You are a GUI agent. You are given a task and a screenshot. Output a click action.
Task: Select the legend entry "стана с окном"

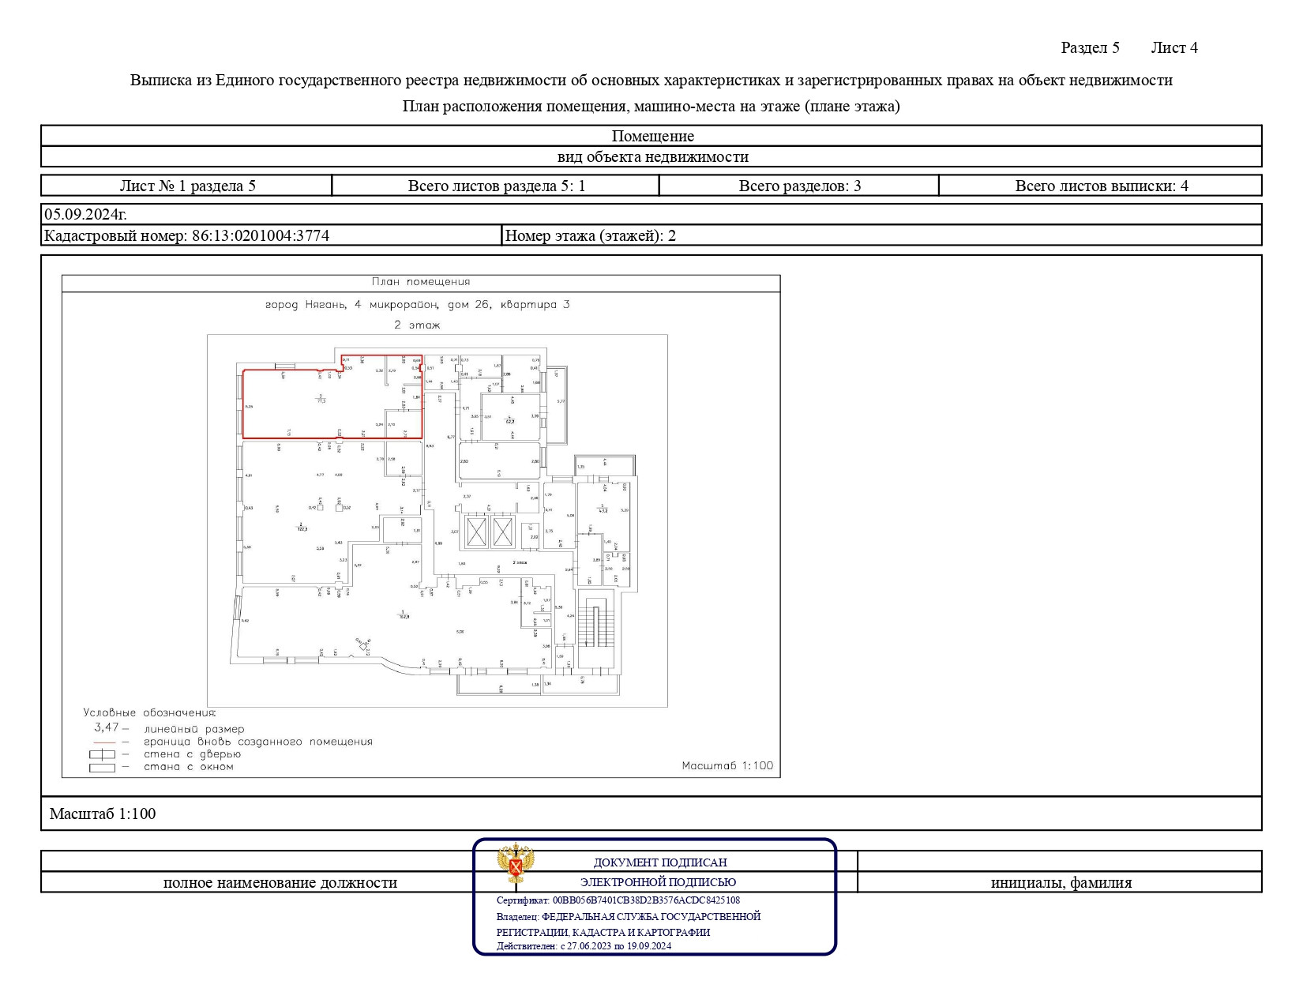coord(189,767)
